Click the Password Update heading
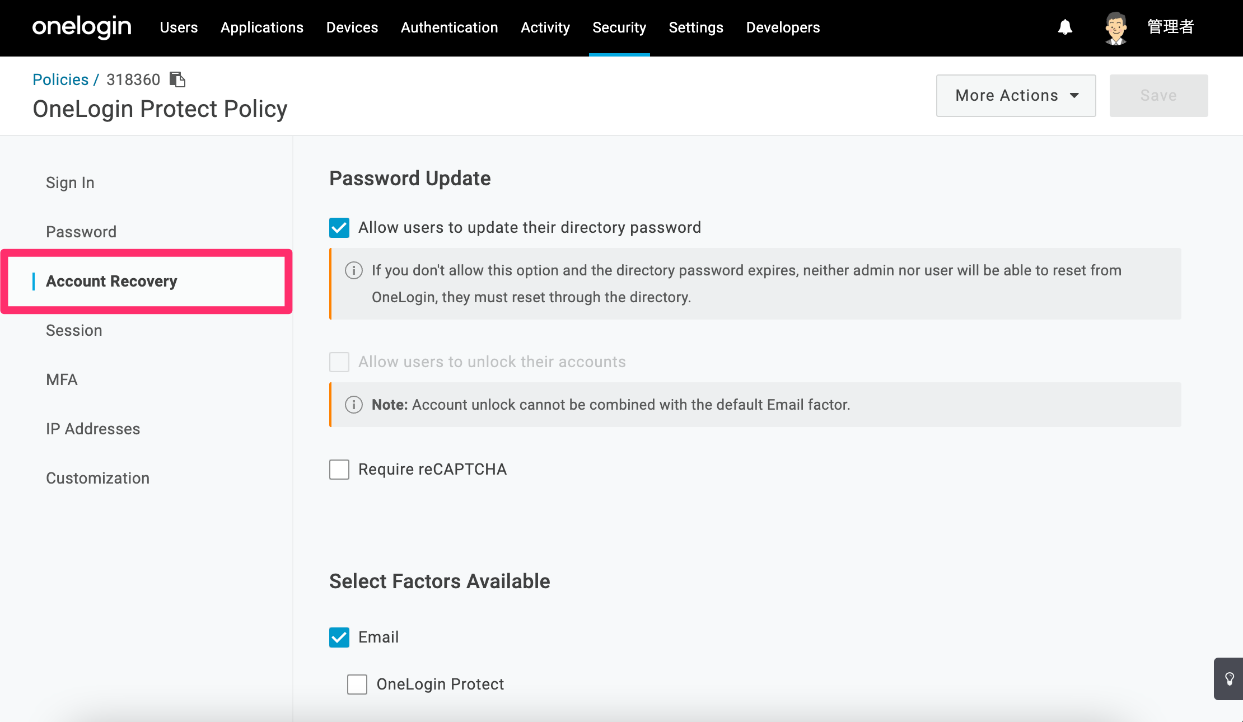The height and width of the screenshot is (722, 1243). 410,179
